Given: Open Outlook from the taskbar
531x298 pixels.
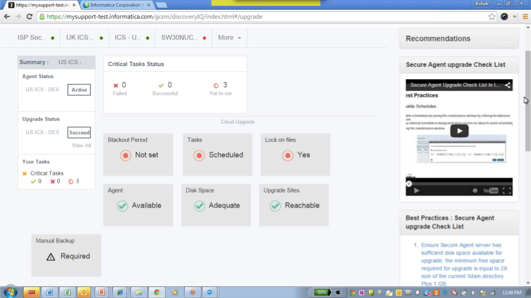Looking at the screenshot, I should click(84, 292).
